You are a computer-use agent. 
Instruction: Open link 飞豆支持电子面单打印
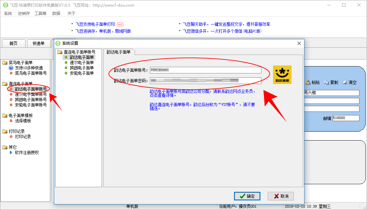point(95,24)
